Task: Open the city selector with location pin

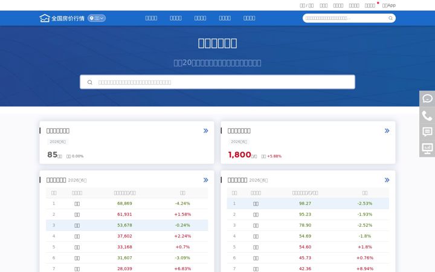Action: (97, 18)
